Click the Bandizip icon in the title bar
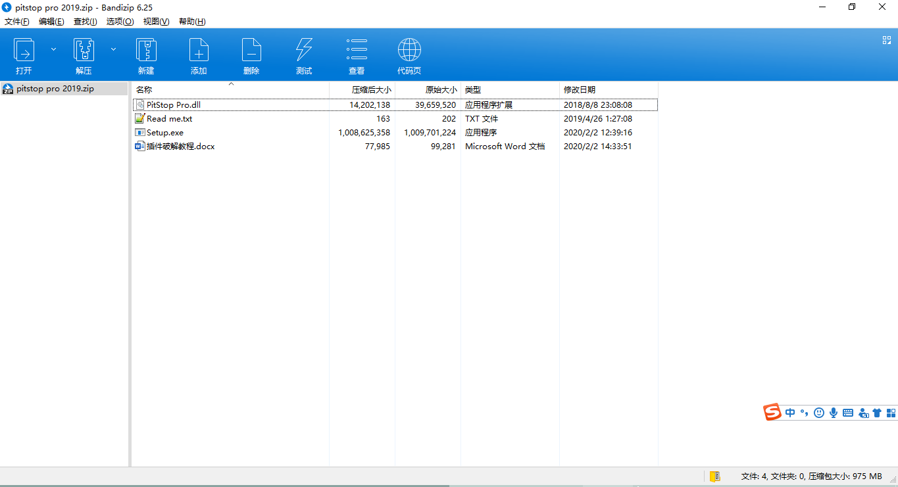 click(x=7, y=7)
